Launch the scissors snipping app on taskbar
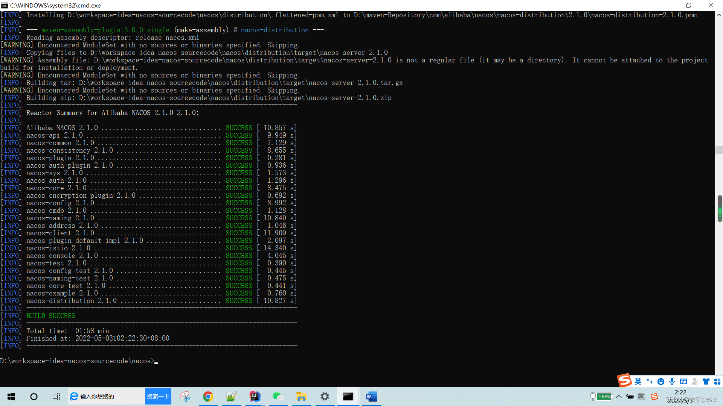The height and width of the screenshot is (406, 723). pyautogui.click(x=185, y=397)
